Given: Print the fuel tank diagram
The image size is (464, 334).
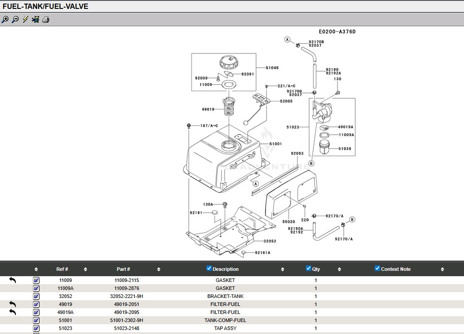Looking at the screenshot, I should click(46, 20).
